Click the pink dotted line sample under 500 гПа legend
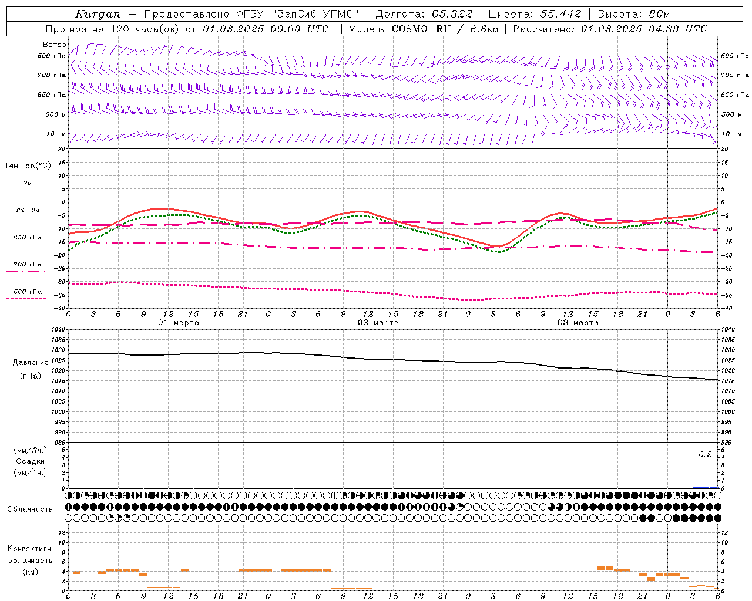The image size is (752, 601). [x=27, y=298]
